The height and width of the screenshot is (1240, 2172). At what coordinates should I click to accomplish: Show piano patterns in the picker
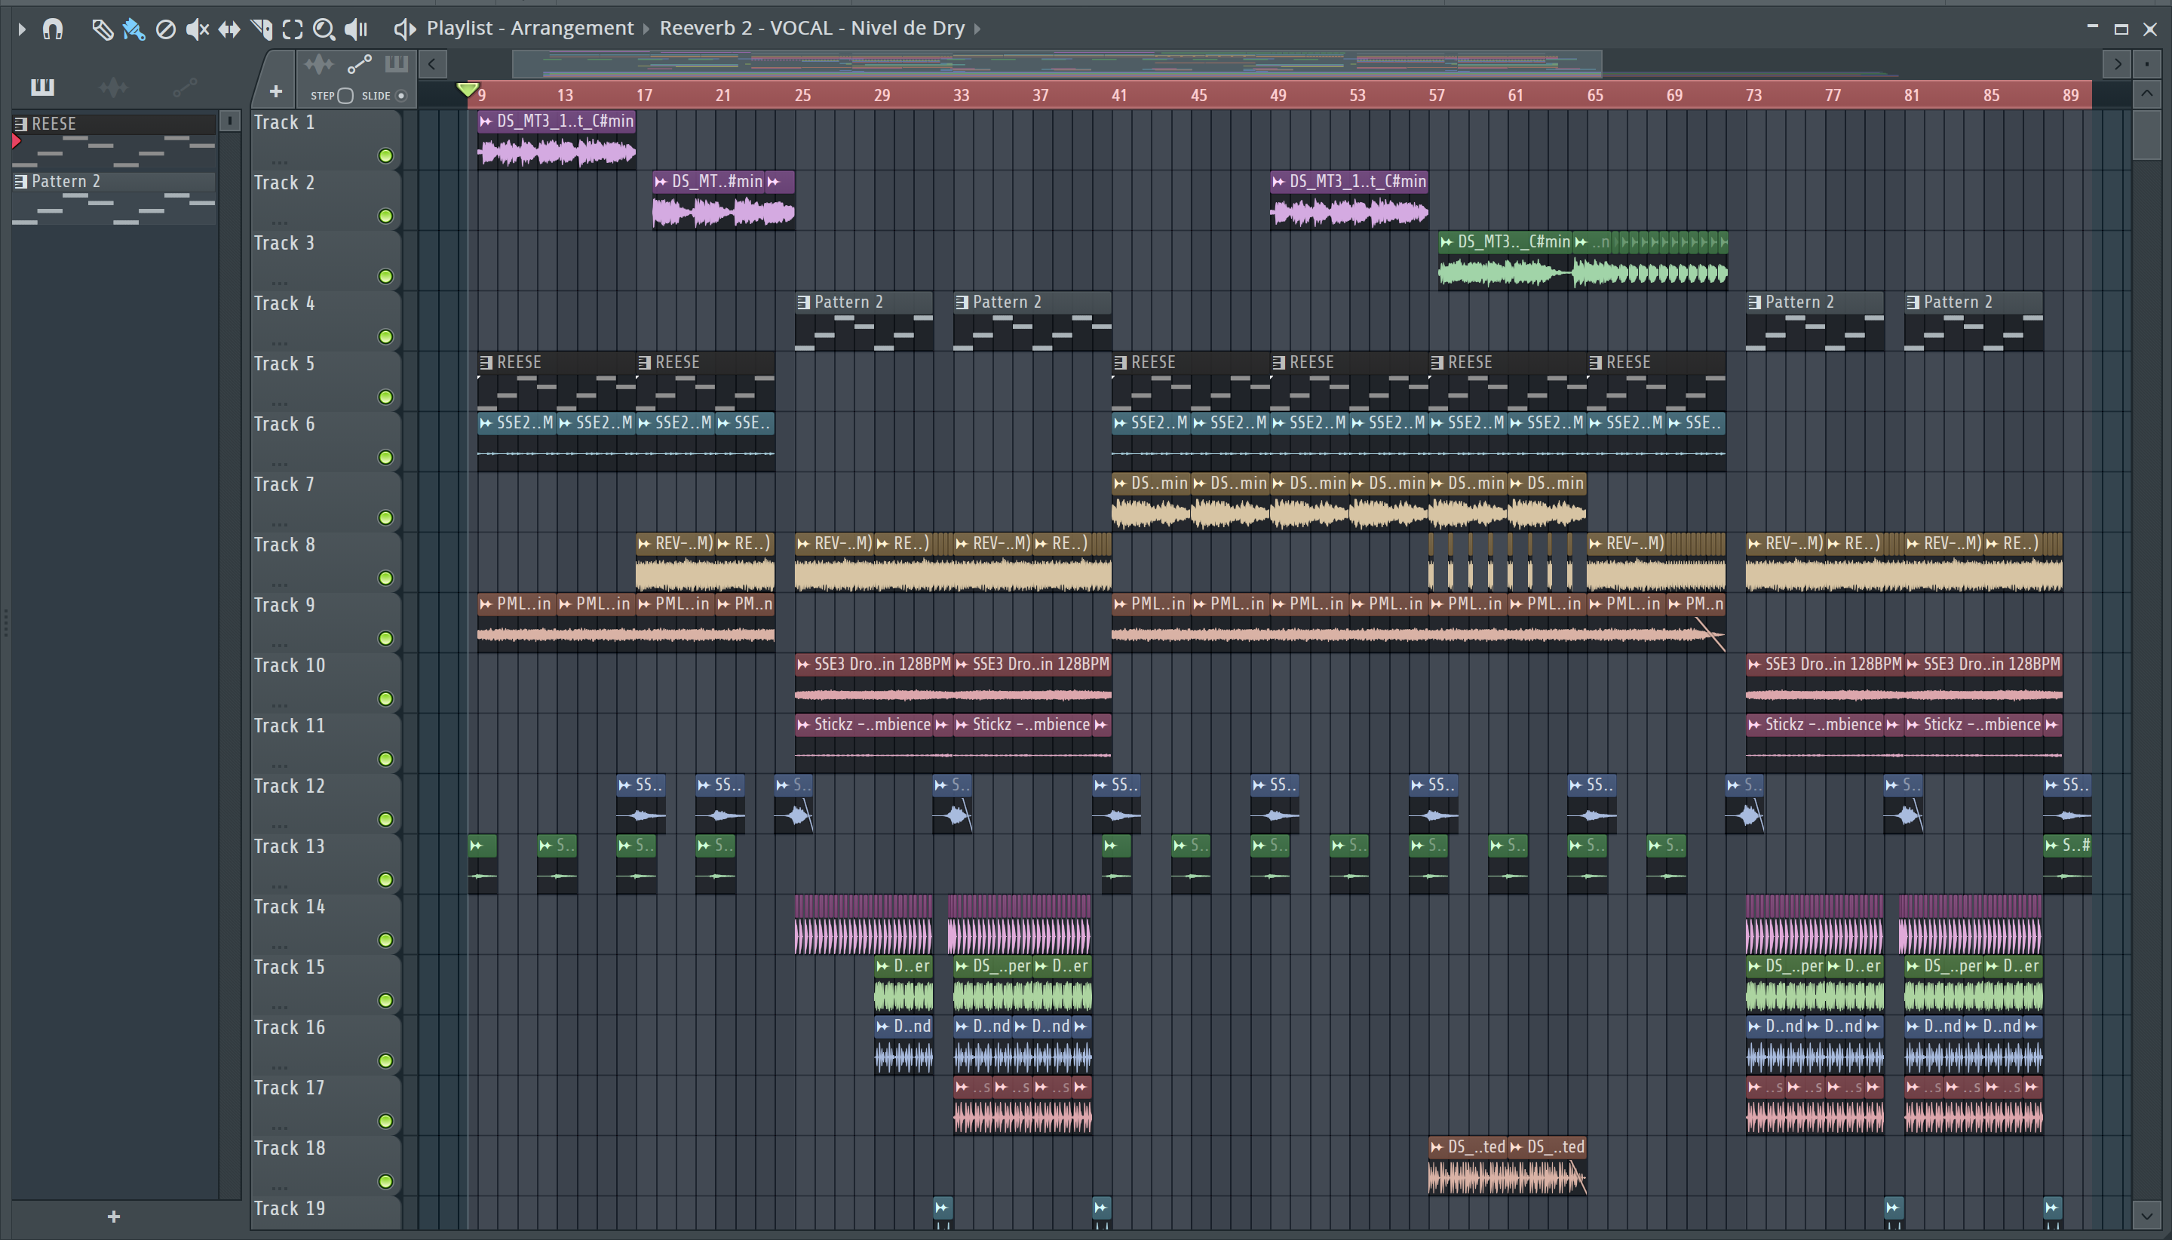[41, 86]
